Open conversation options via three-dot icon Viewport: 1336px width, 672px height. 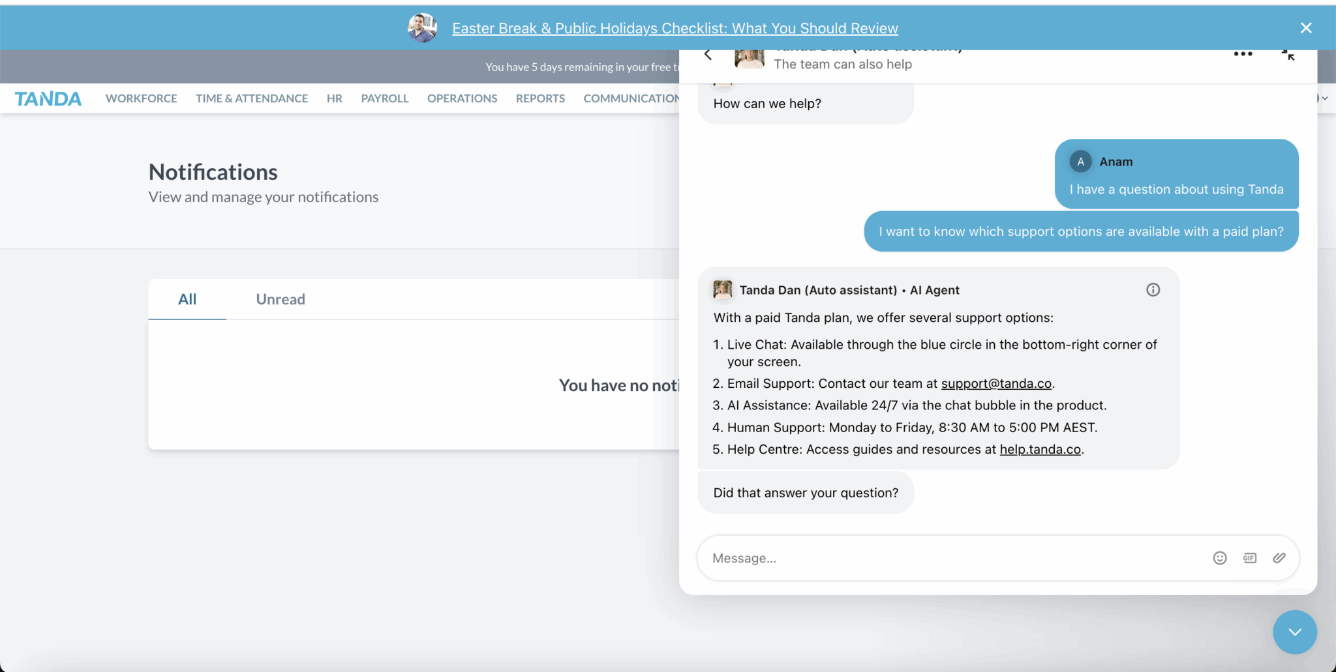click(1243, 53)
